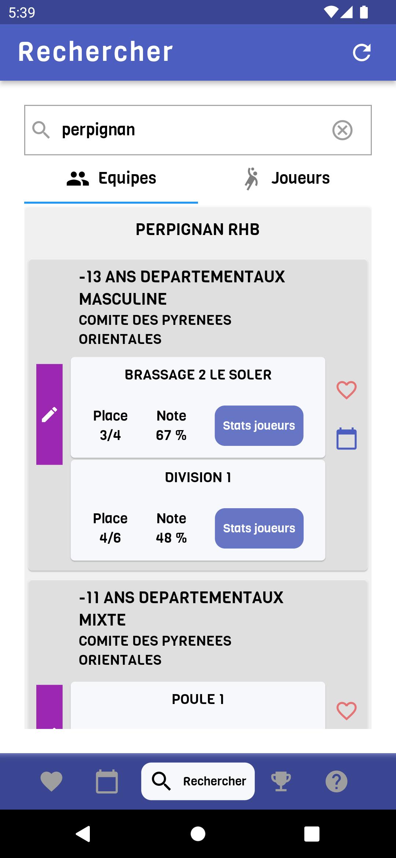Open the help question mark icon
Viewport: 396px width, 858px height.
tap(336, 781)
